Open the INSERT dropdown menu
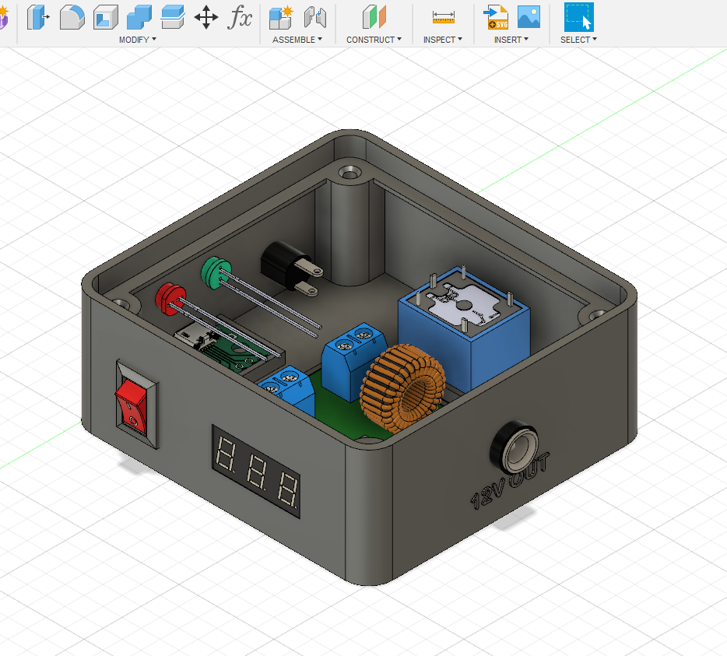This screenshot has width=727, height=656. [x=511, y=40]
